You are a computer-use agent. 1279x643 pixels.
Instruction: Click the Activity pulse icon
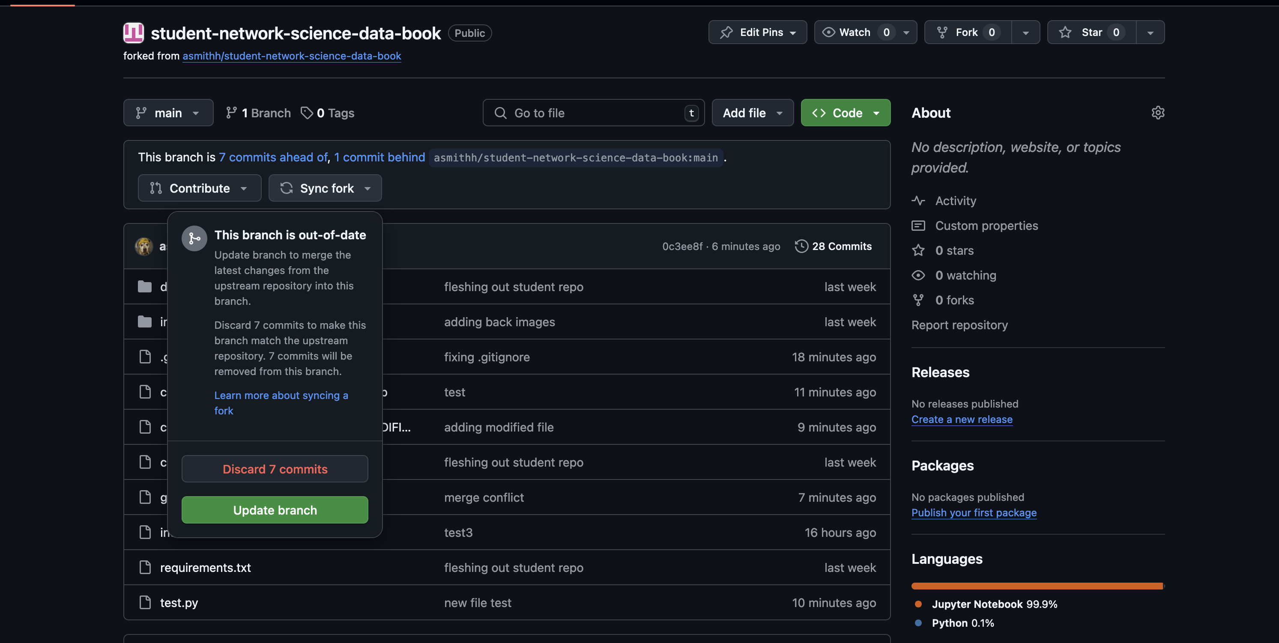[x=918, y=200]
